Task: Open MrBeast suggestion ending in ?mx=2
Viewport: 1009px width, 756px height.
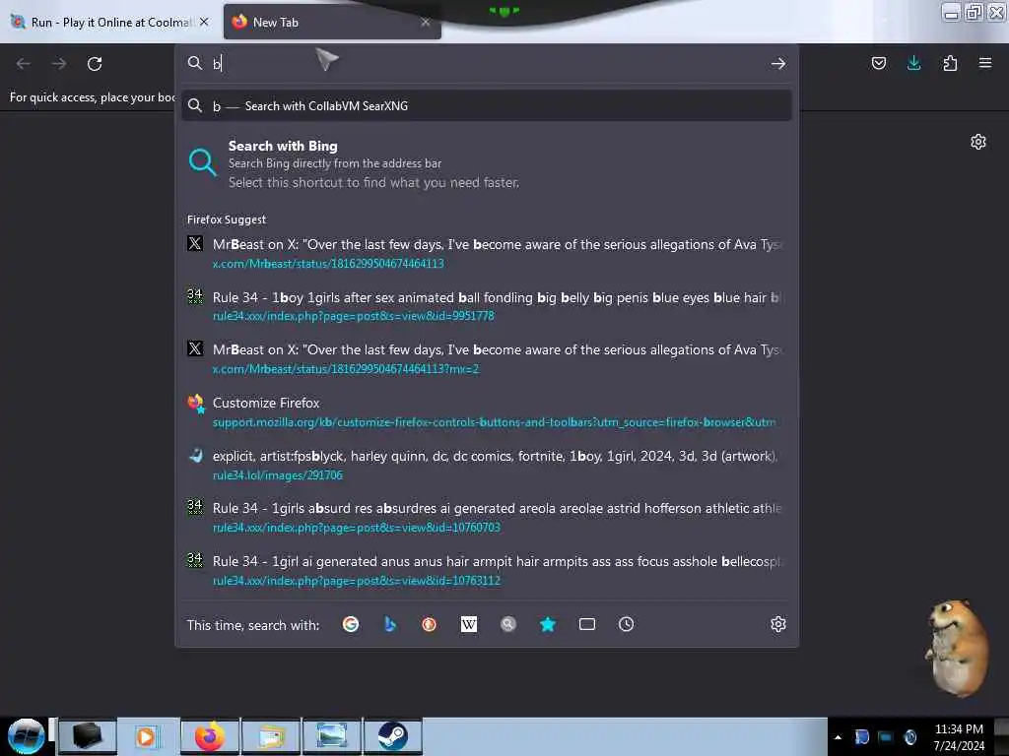Action: click(x=487, y=358)
